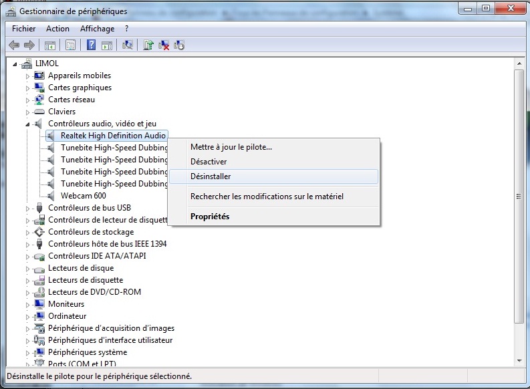The width and height of the screenshot is (530, 389).
Task: Click the IEEE 1394 controller icon
Action: click(x=39, y=244)
